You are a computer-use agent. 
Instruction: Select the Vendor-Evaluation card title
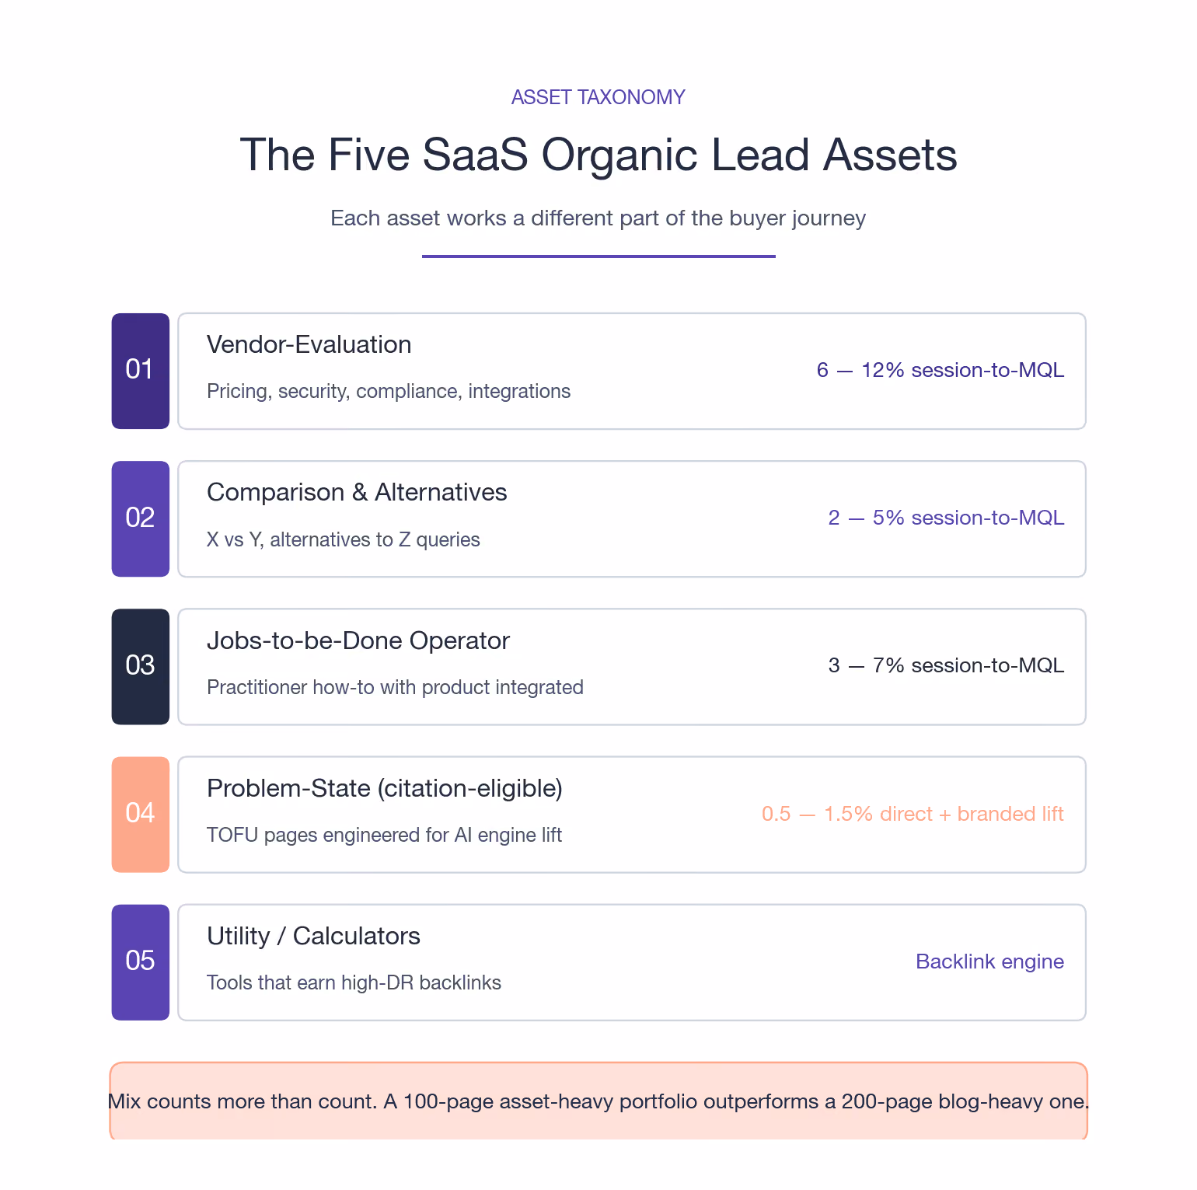pos(309,344)
